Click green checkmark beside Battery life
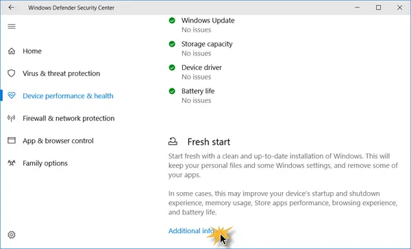The height and width of the screenshot is (249, 411). click(172, 91)
